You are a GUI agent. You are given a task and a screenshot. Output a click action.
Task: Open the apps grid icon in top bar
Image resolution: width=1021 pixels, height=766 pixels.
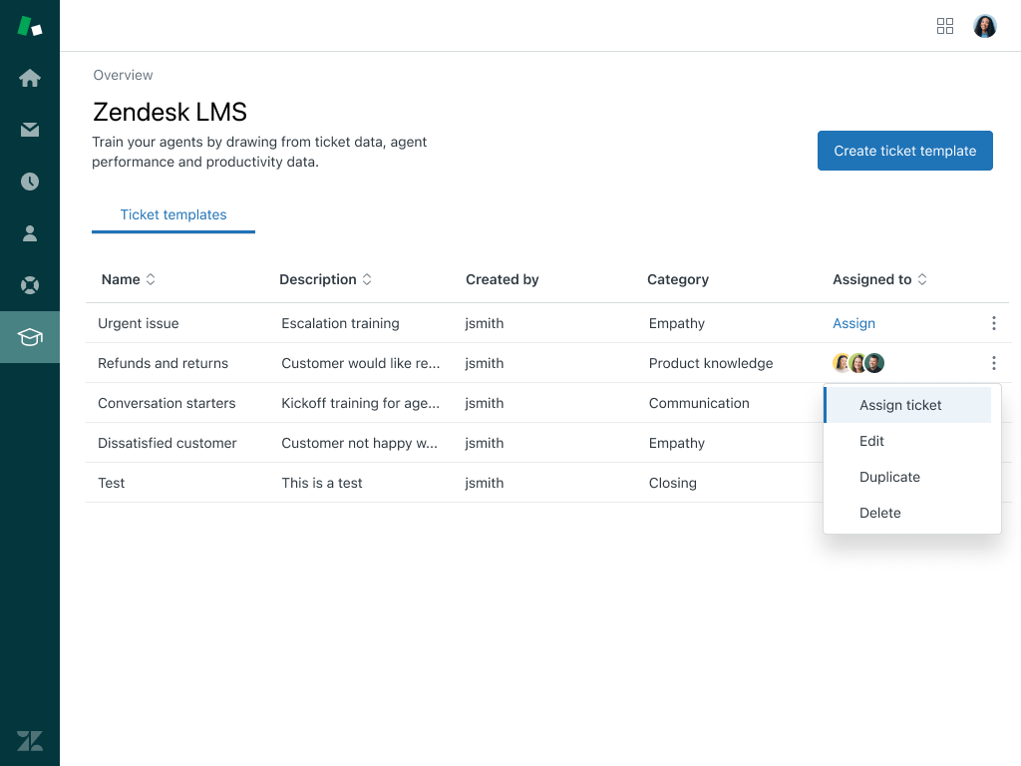point(944,26)
